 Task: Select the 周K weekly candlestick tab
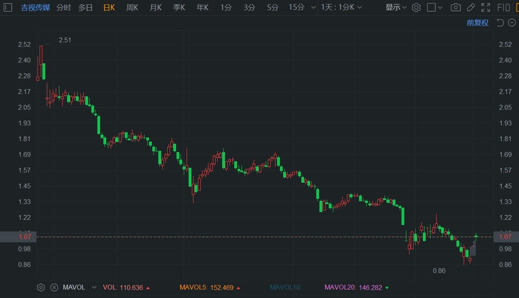click(132, 7)
